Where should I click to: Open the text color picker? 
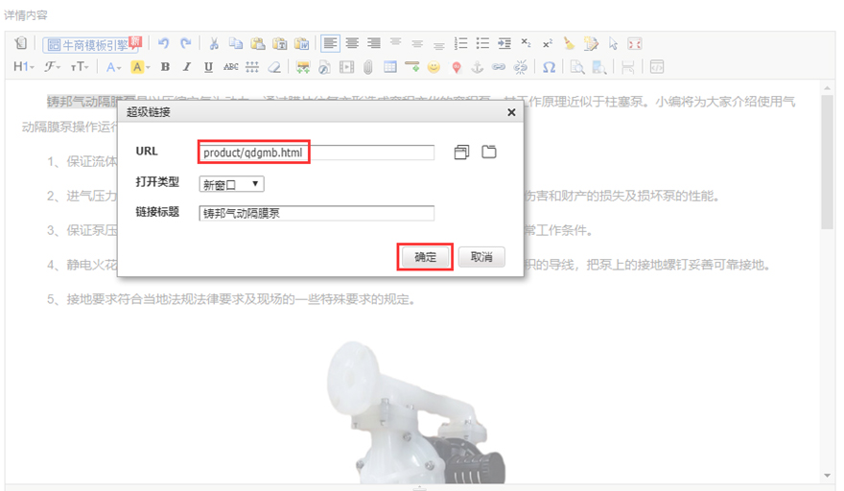coord(113,67)
